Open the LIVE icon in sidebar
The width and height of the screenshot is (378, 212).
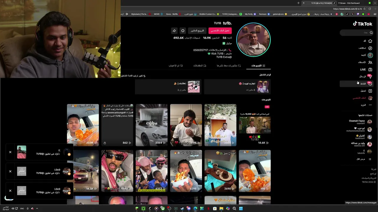[370, 69]
